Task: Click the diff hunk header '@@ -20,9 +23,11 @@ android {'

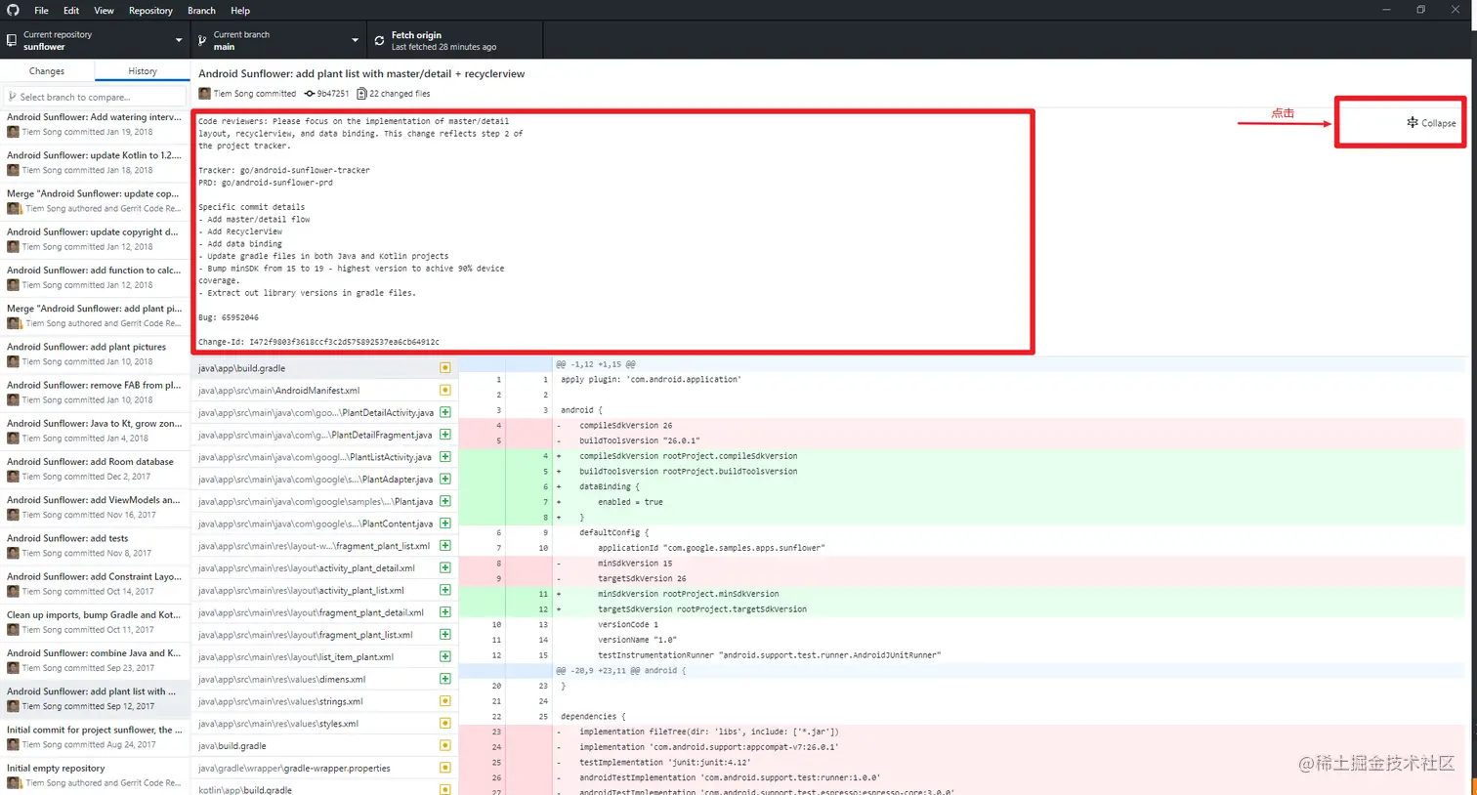Action: point(620,671)
